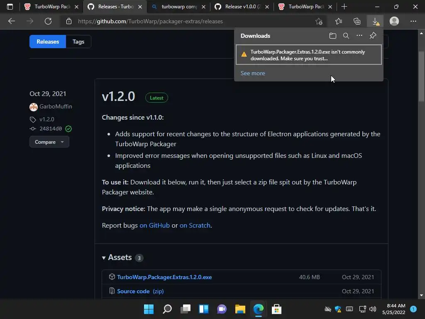425x319 pixels.
Task: Select the blocked TurboWarp download warning item
Action: click(x=309, y=55)
